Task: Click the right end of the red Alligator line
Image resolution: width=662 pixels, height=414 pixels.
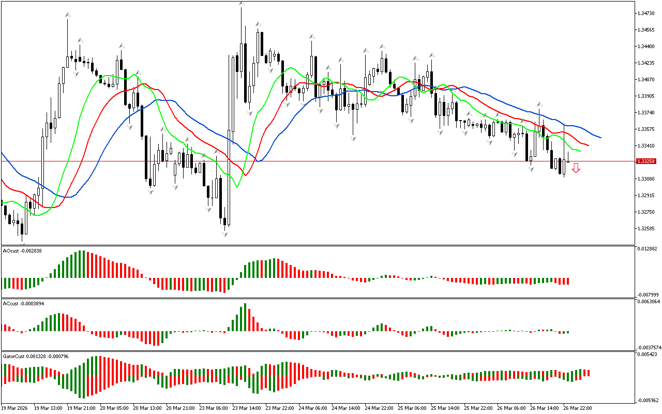Action: tap(588, 145)
